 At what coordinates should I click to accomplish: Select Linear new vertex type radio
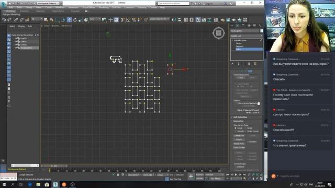tap(236, 128)
